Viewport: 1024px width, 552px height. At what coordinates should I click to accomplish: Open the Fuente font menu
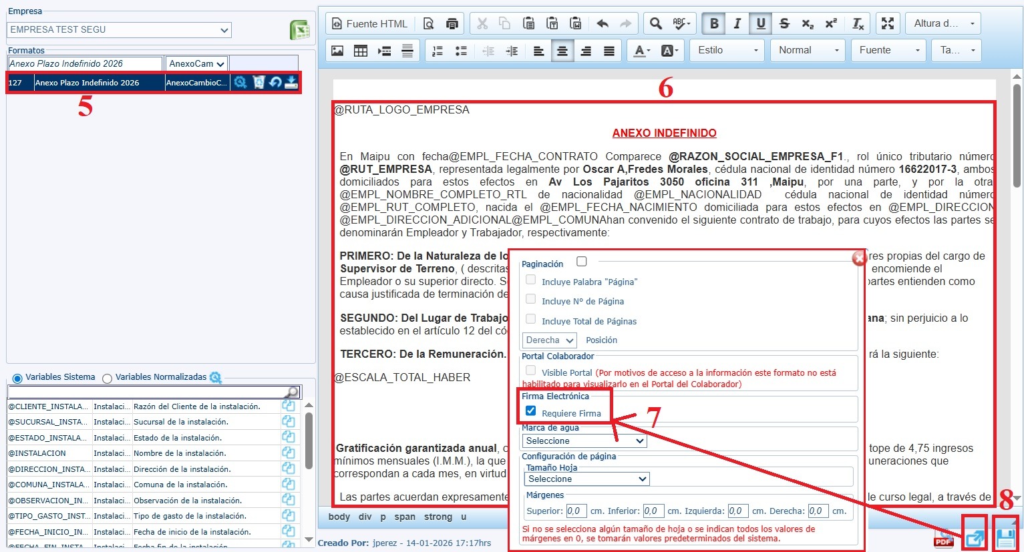(889, 51)
